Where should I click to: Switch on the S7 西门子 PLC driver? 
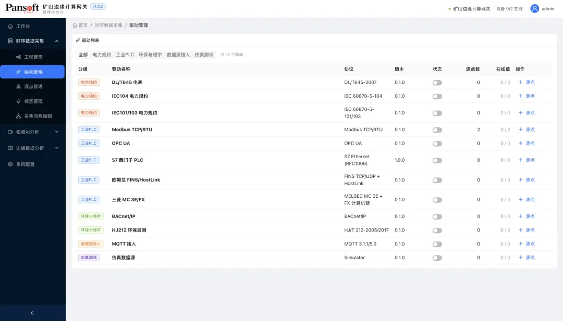click(x=437, y=160)
